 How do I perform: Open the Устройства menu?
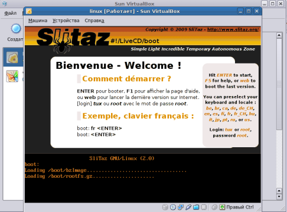pyautogui.click(x=66, y=21)
